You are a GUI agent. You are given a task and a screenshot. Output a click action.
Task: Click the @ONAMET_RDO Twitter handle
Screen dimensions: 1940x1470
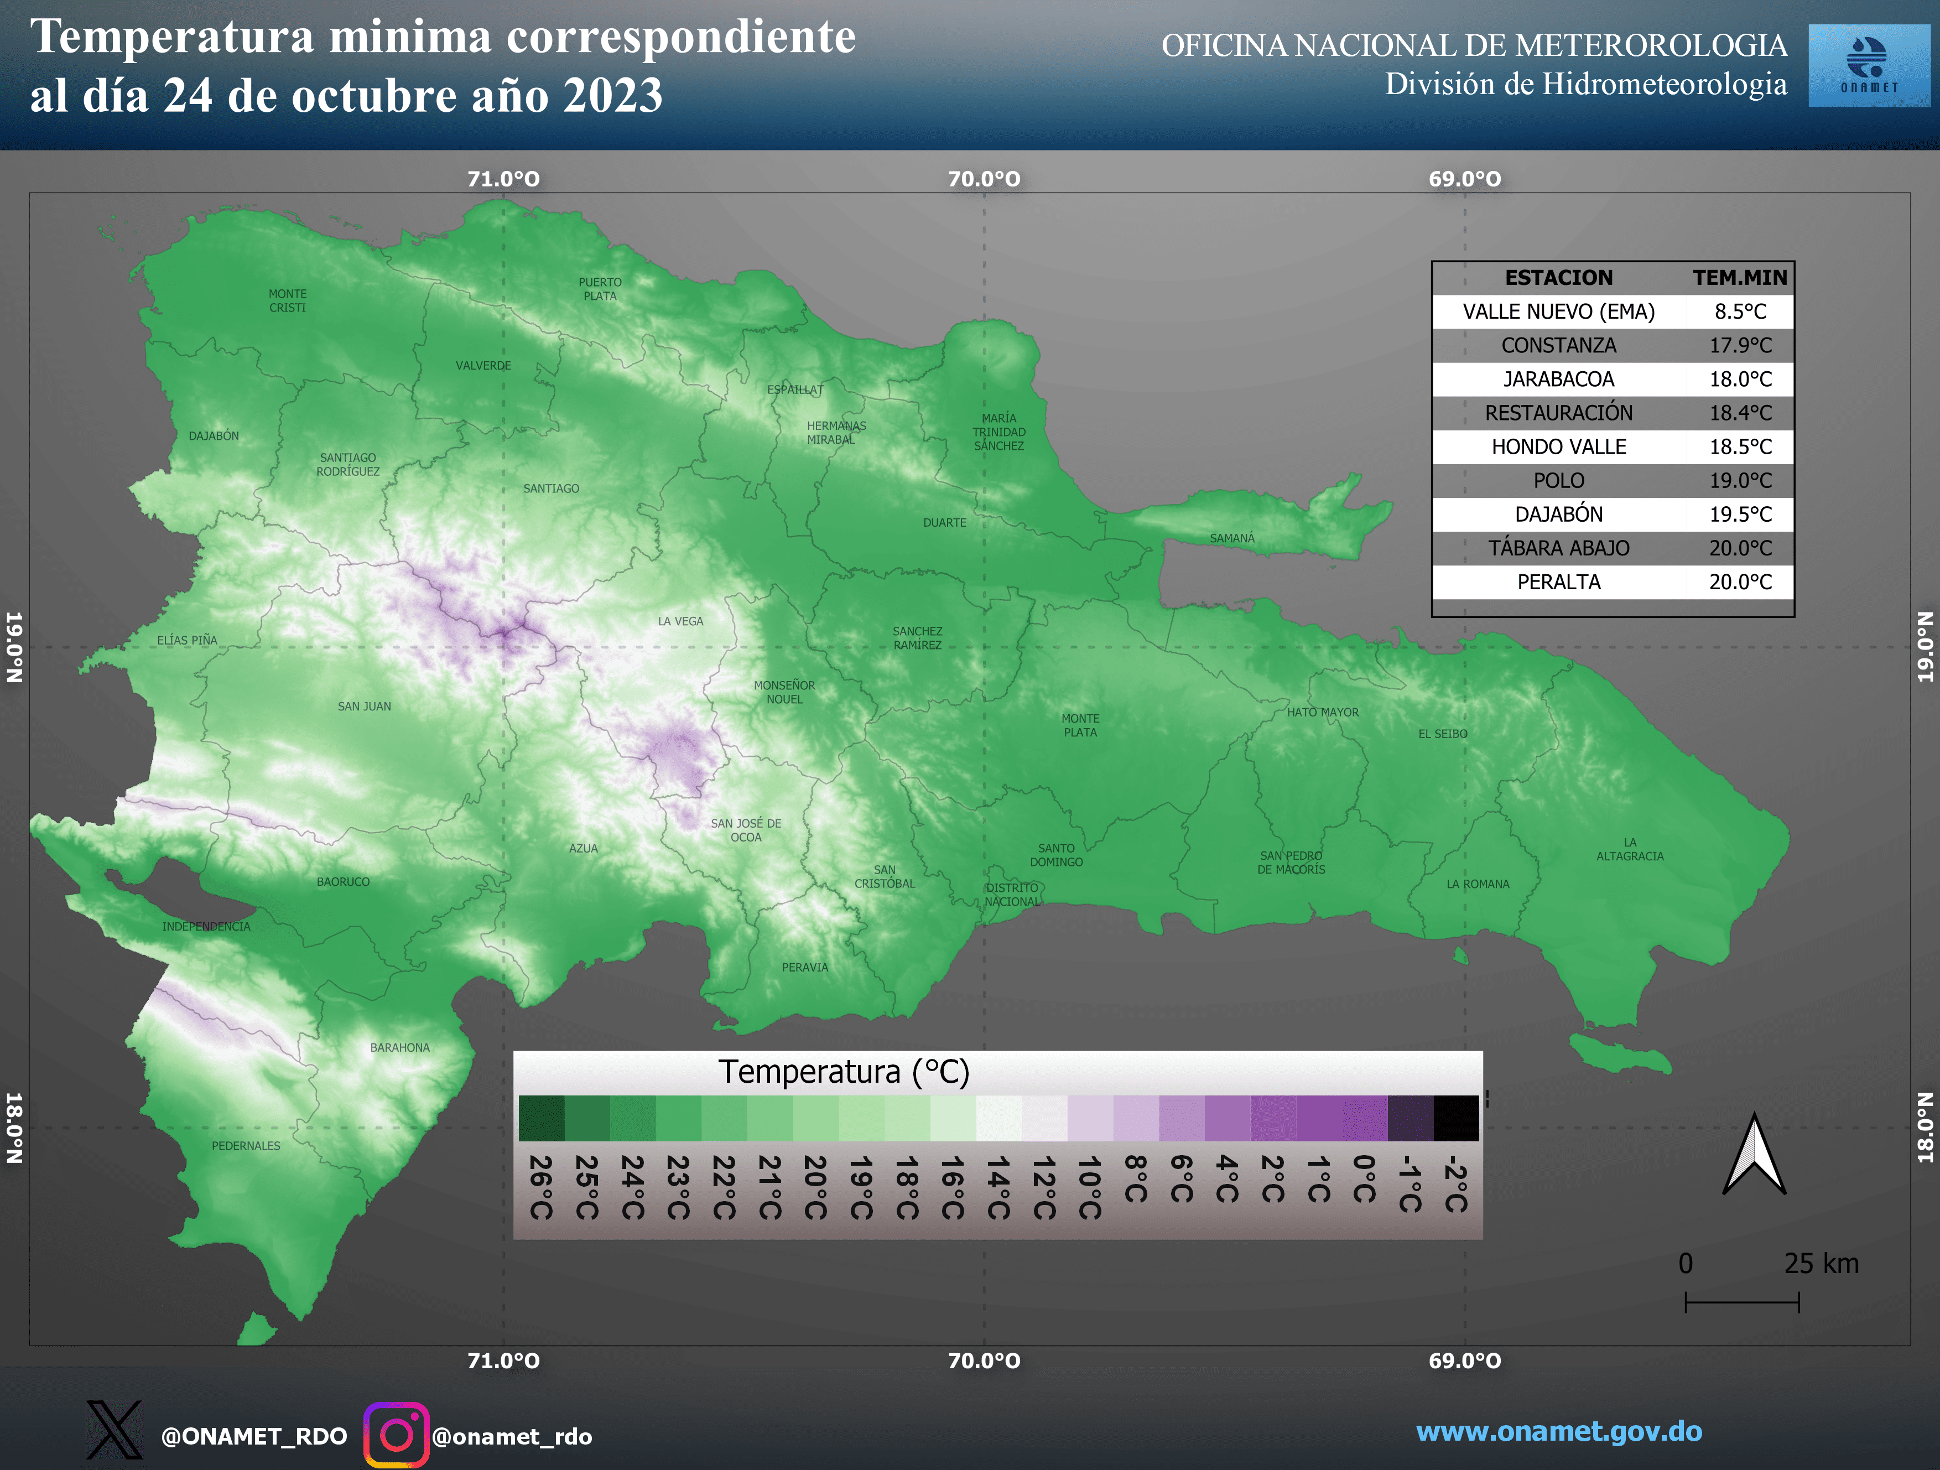254,1437
